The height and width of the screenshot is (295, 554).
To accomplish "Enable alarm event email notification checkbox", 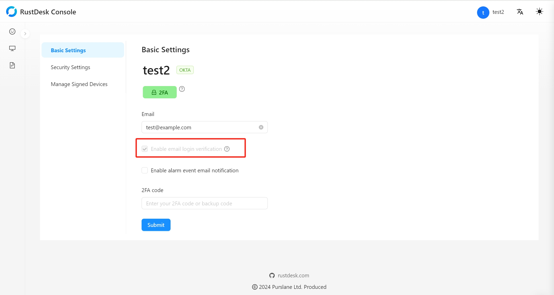I will [145, 171].
